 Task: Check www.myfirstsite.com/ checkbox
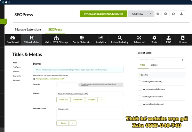pyautogui.click(x=139, y=82)
